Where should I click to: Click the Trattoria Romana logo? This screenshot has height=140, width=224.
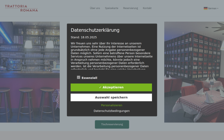point(21,8)
